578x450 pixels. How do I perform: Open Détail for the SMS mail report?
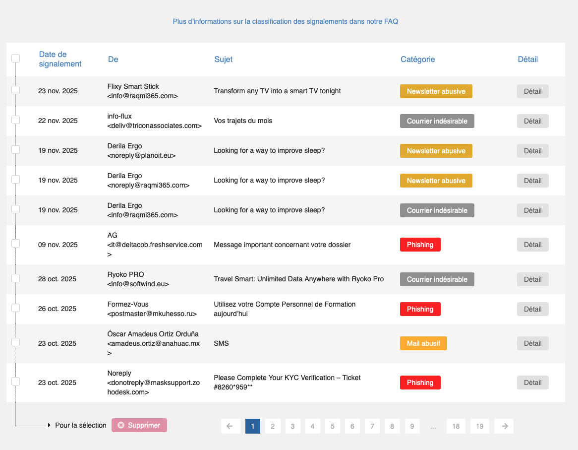tap(532, 343)
